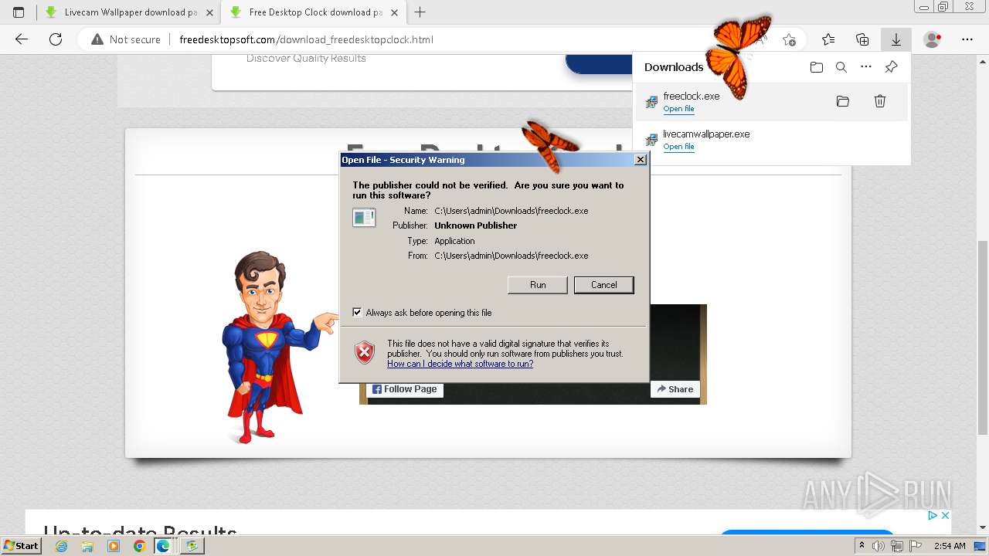Show freeclock.exe in folder
Viewport: 989px width, 556px height.
click(x=843, y=101)
